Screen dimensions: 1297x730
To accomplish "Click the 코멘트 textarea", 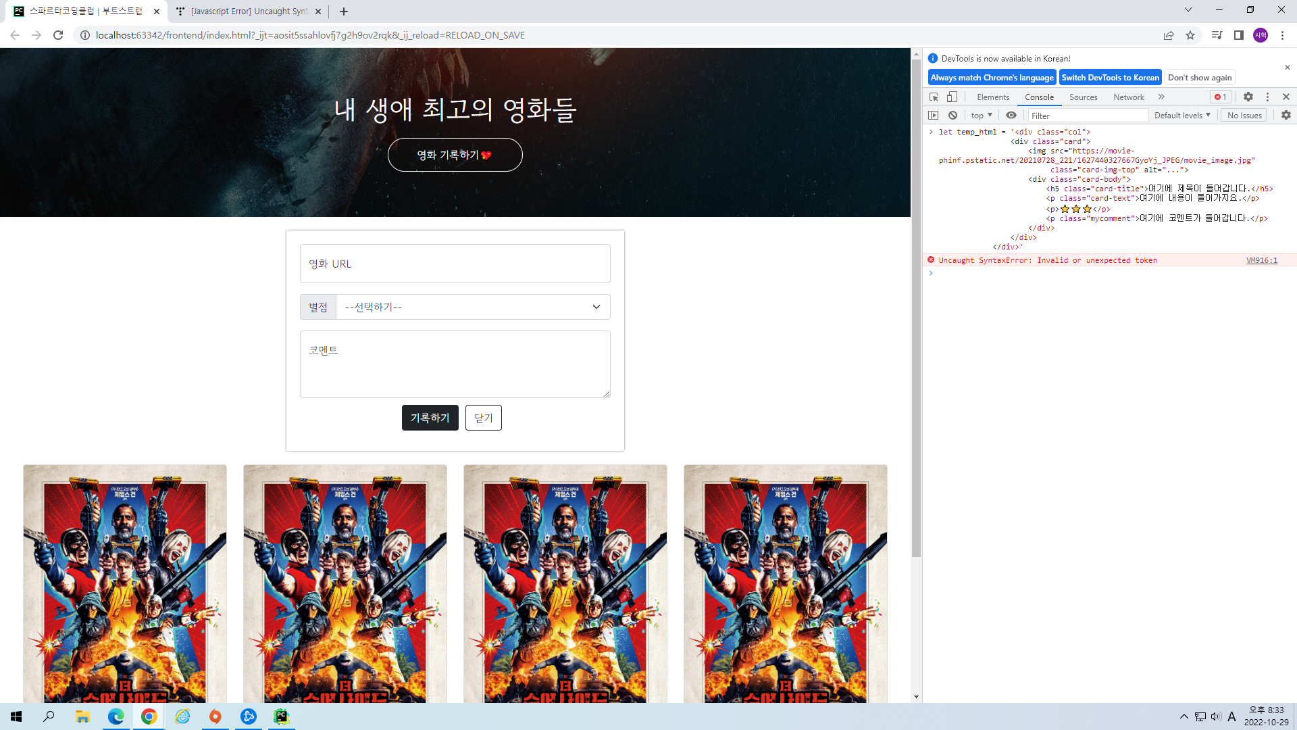I will pos(455,364).
